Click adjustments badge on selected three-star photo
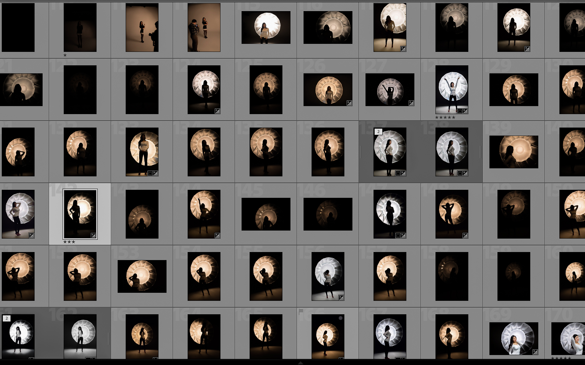The height and width of the screenshot is (365, 585). point(93,235)
